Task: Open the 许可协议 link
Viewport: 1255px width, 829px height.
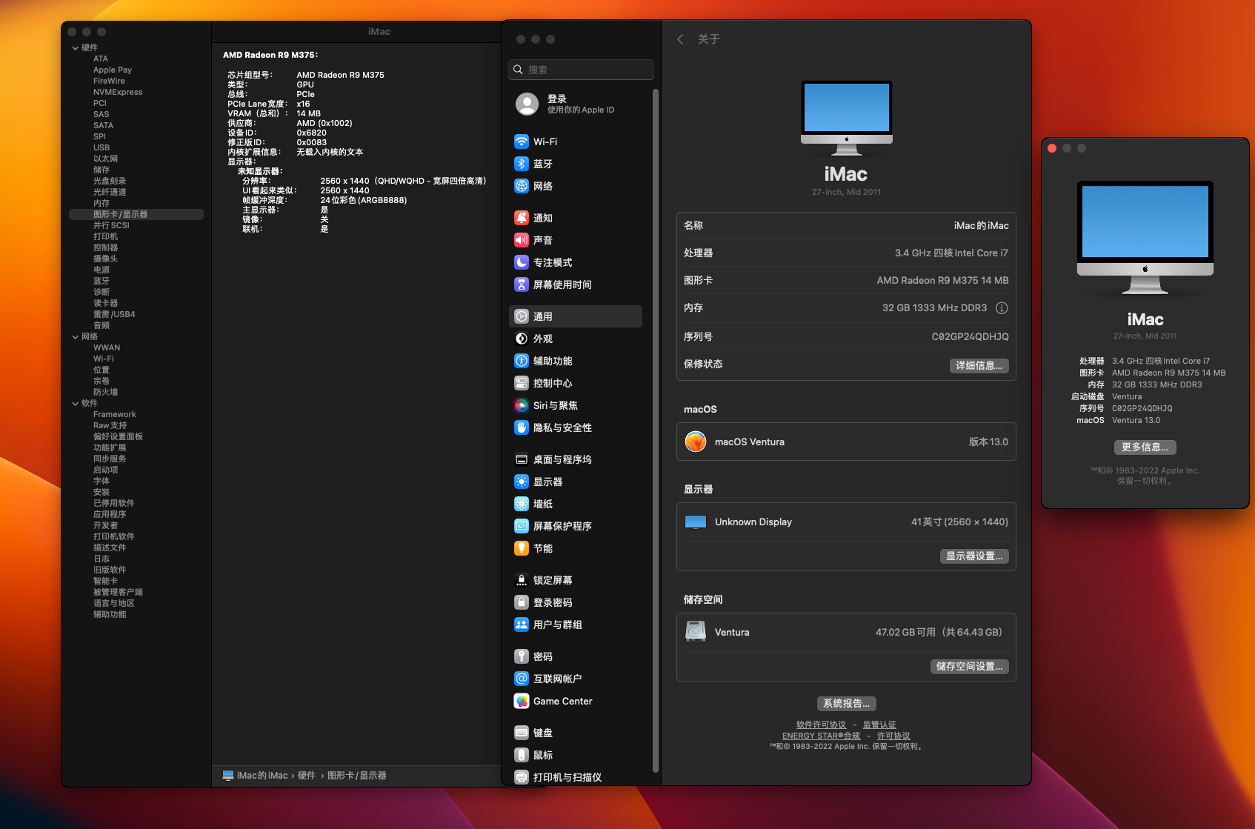Action: (x=893, y=736)
